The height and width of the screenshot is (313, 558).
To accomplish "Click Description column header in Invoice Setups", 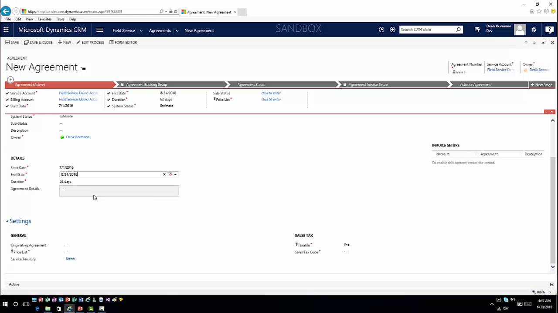I will 533,154.
